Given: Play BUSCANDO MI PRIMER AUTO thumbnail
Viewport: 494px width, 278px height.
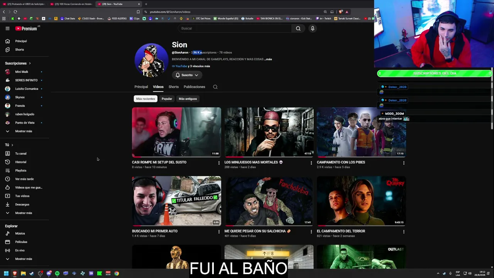Looking at the screenshot, I should coord(176,201).
